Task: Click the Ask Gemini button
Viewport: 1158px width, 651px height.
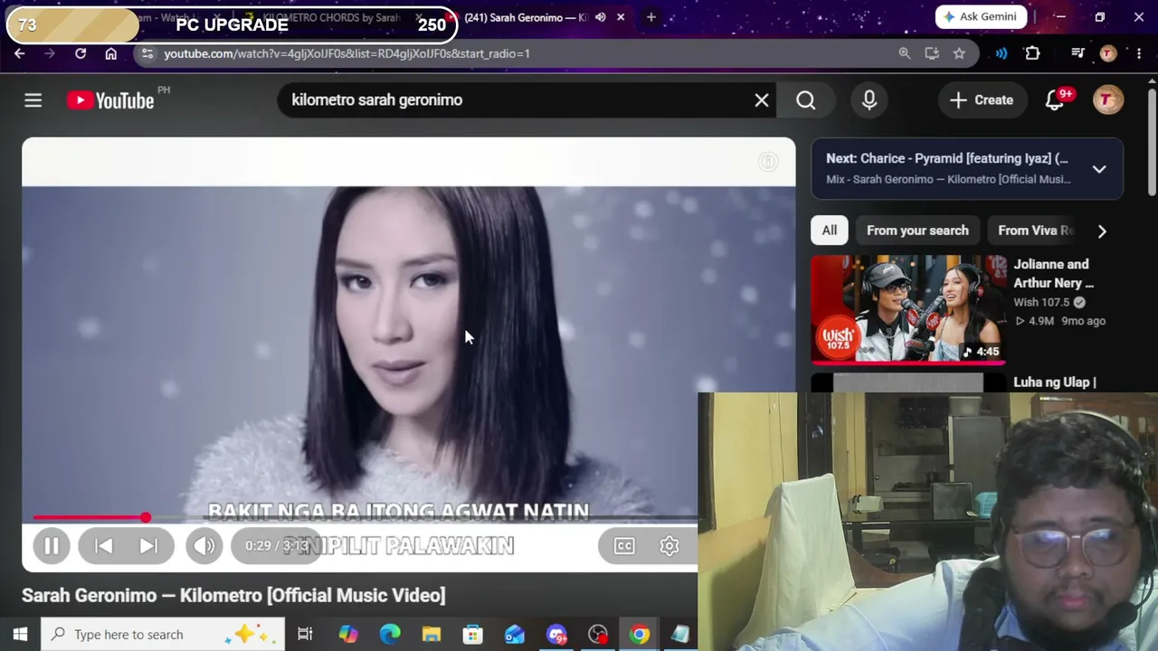Action: (x=981, y=16)
